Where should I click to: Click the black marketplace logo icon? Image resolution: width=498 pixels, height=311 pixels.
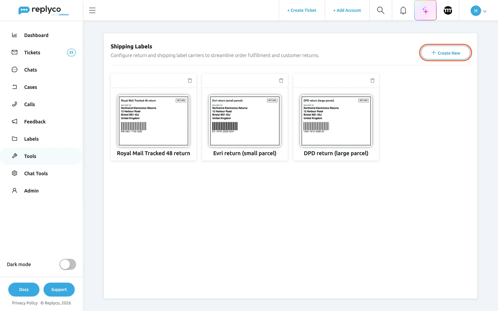point(448,11)
